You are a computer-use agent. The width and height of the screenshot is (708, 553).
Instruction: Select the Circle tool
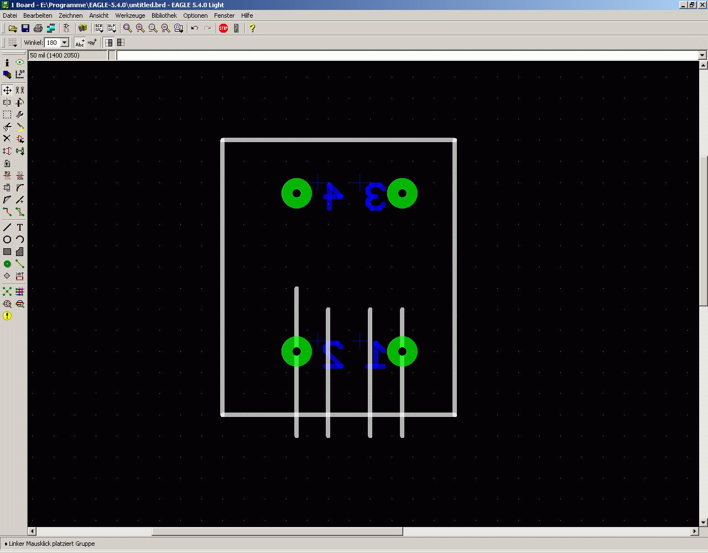tap(7, 239)
